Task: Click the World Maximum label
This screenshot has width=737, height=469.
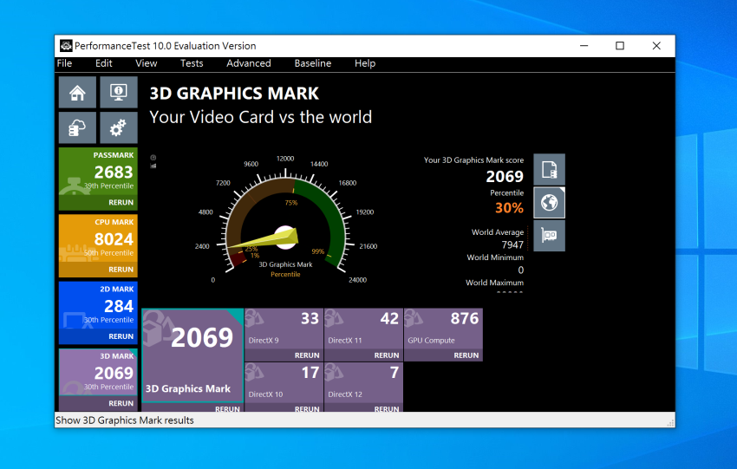Action: pyautogui.click(x=494, y=283)
